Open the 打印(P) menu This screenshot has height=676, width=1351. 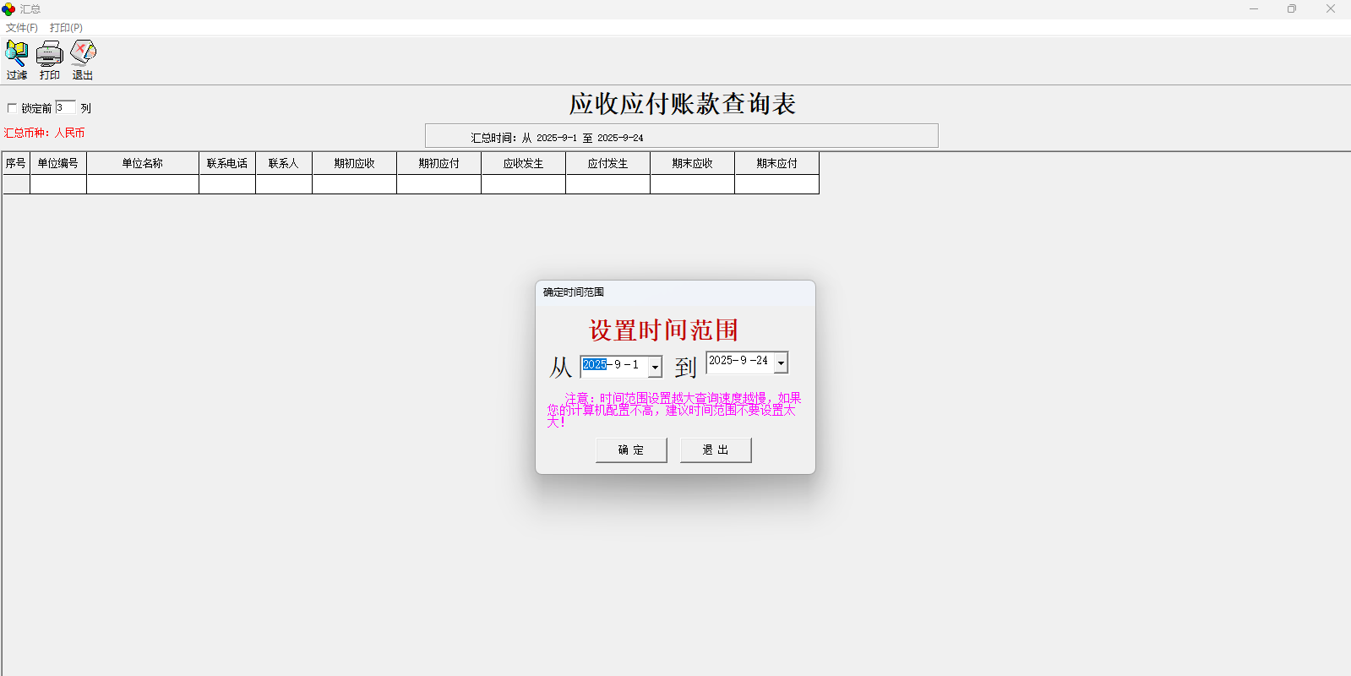(66, 28)
